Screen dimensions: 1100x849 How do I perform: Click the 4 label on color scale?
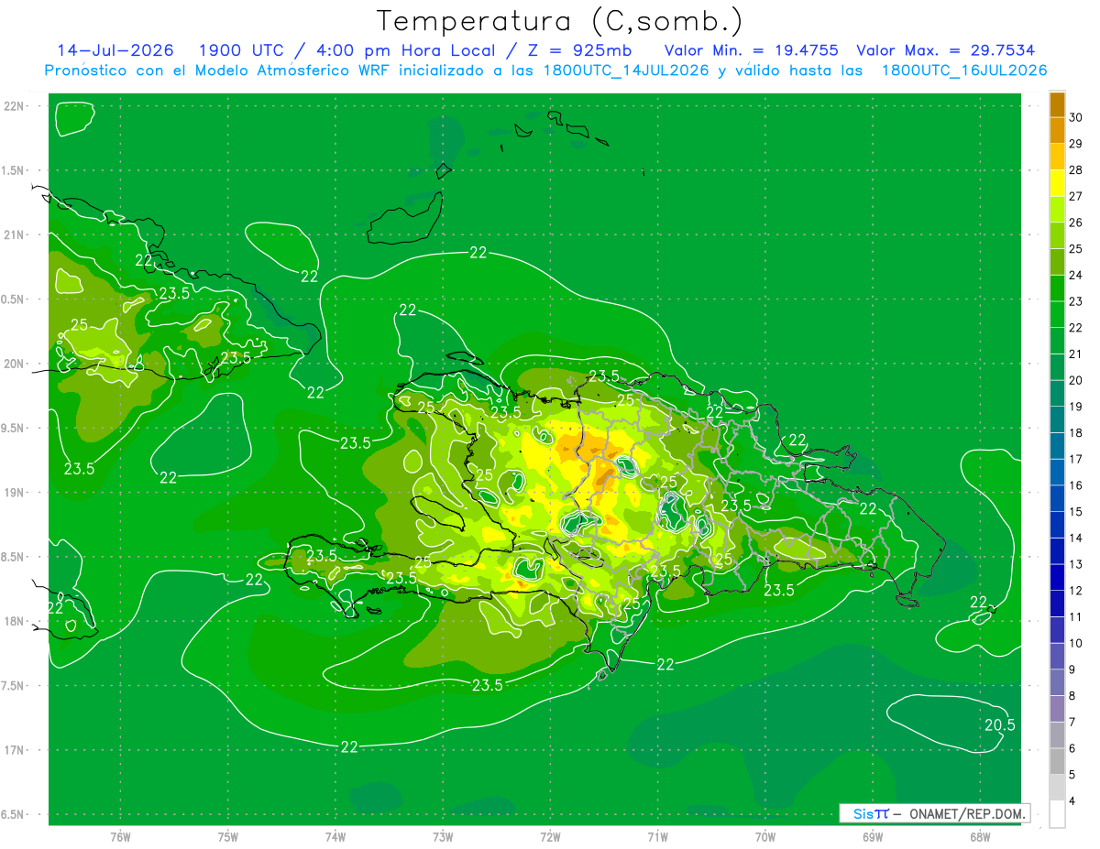coord(1073,800)
